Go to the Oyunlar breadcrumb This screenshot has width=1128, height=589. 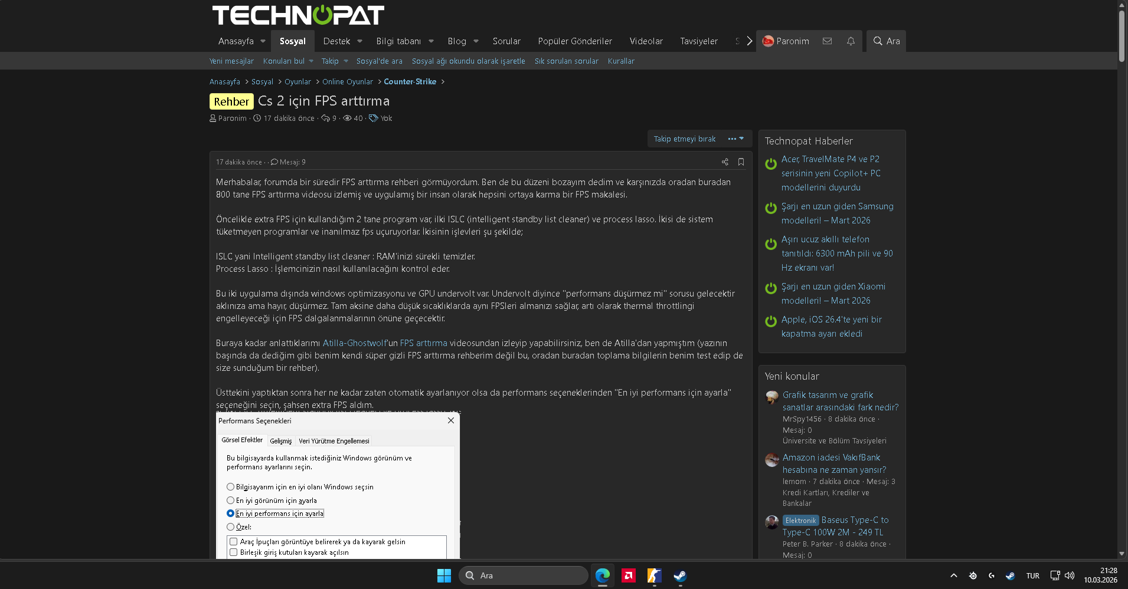pos(297,82)
